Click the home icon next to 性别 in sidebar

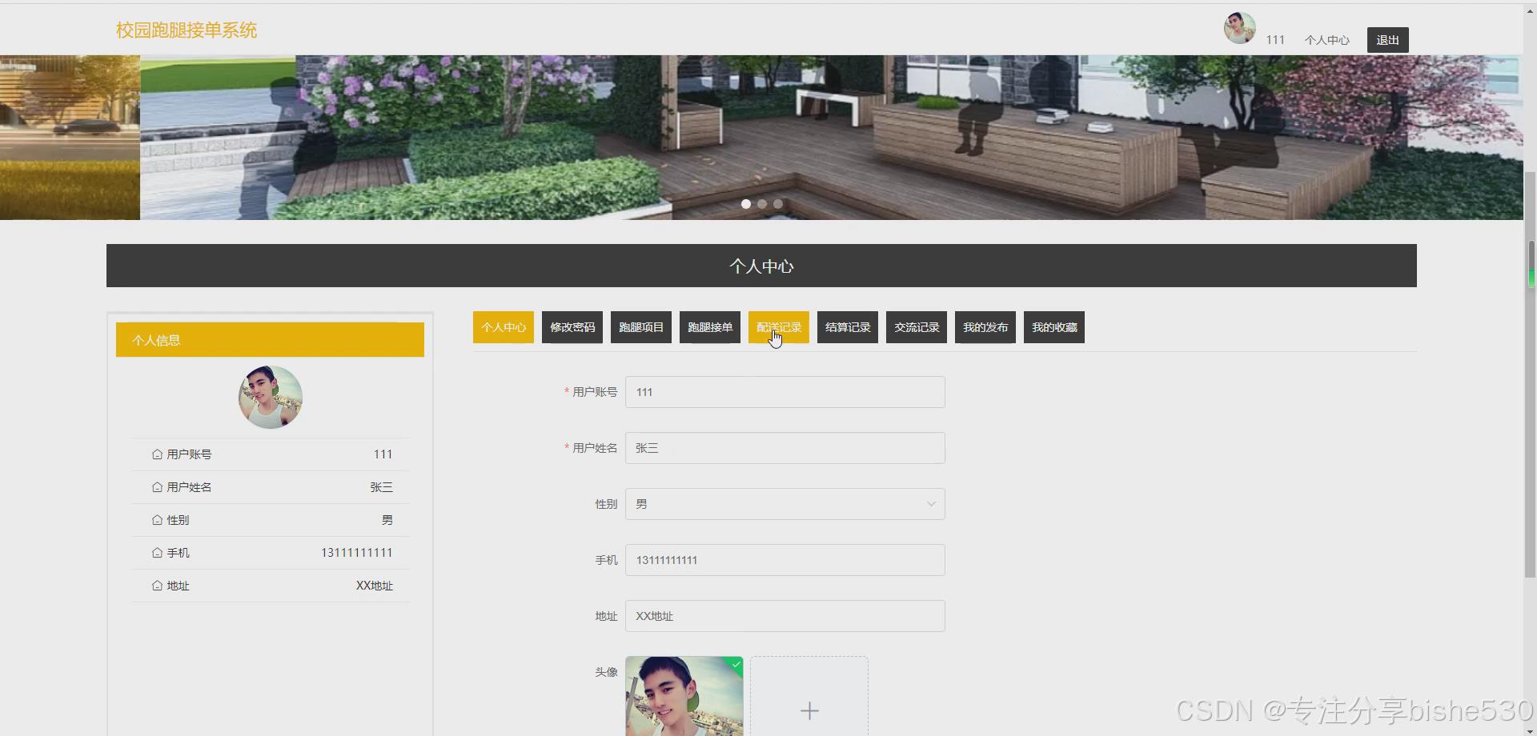tap(157, 520)
